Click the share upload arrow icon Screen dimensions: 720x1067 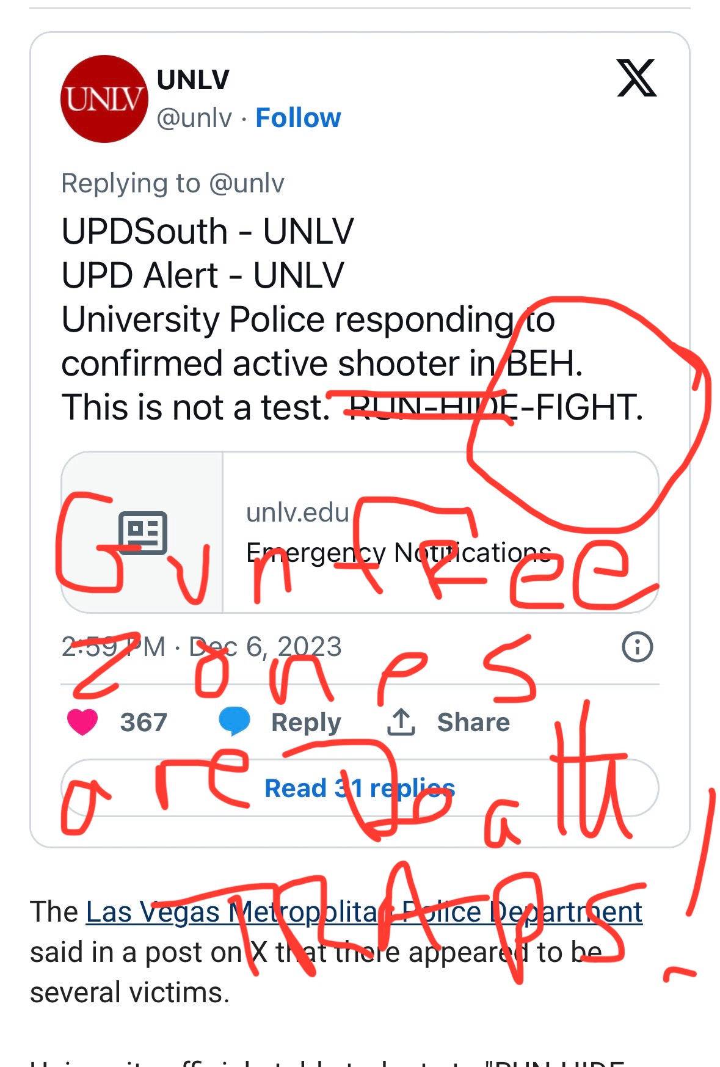(401, 721)
